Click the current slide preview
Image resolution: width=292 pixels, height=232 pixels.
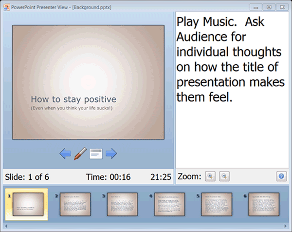point(88,82)
